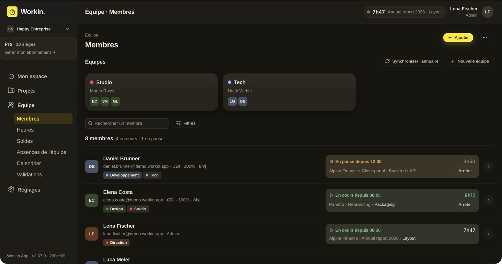The width and height of the screenshot is (502, 264).
Task: Stop Elena Costa's running timer with Arrêter
Action: coord(465,205)
